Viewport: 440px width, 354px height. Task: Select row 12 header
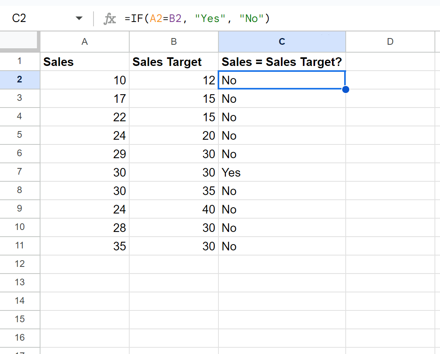pos(20,264)
